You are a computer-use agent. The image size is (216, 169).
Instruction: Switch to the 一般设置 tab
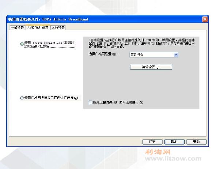17,28
